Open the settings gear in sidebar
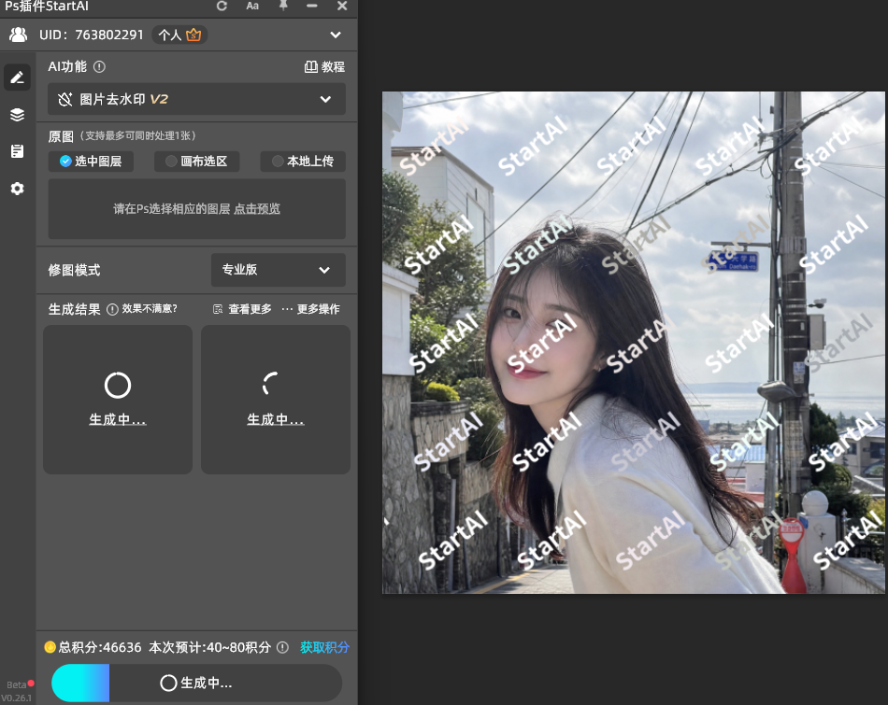 [17, 189]
